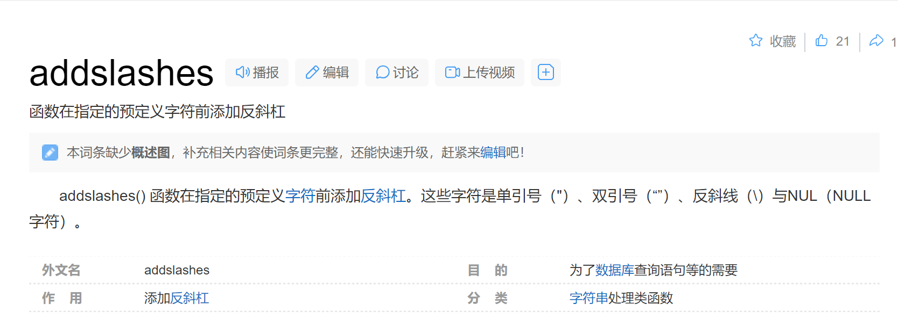898x326 pixels.
Task: Click the 上传视频 button text
Action: pos(489,73)
